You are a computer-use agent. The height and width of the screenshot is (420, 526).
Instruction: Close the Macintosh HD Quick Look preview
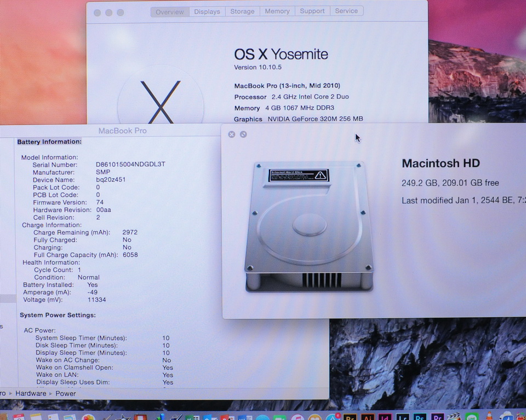pos(231,135)
